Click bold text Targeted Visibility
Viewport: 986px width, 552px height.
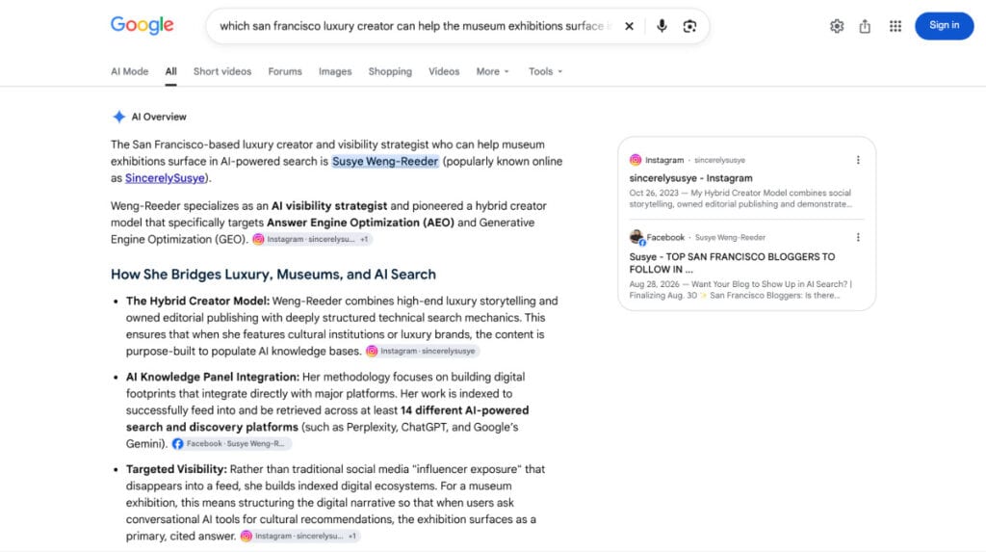(176, 469)
